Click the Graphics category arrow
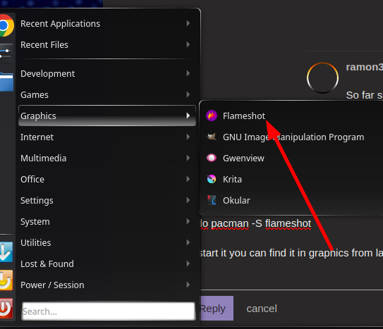Viewport: 383px width, 329px height. [x=188, y=116]
